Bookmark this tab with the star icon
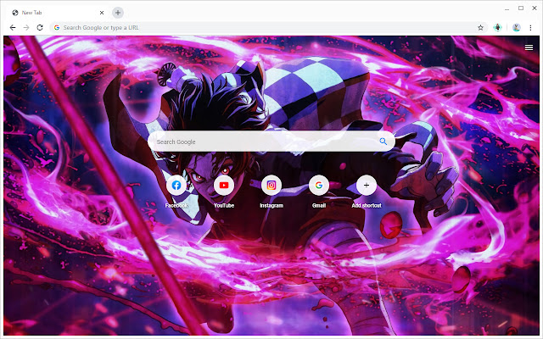 pos(480,27)
